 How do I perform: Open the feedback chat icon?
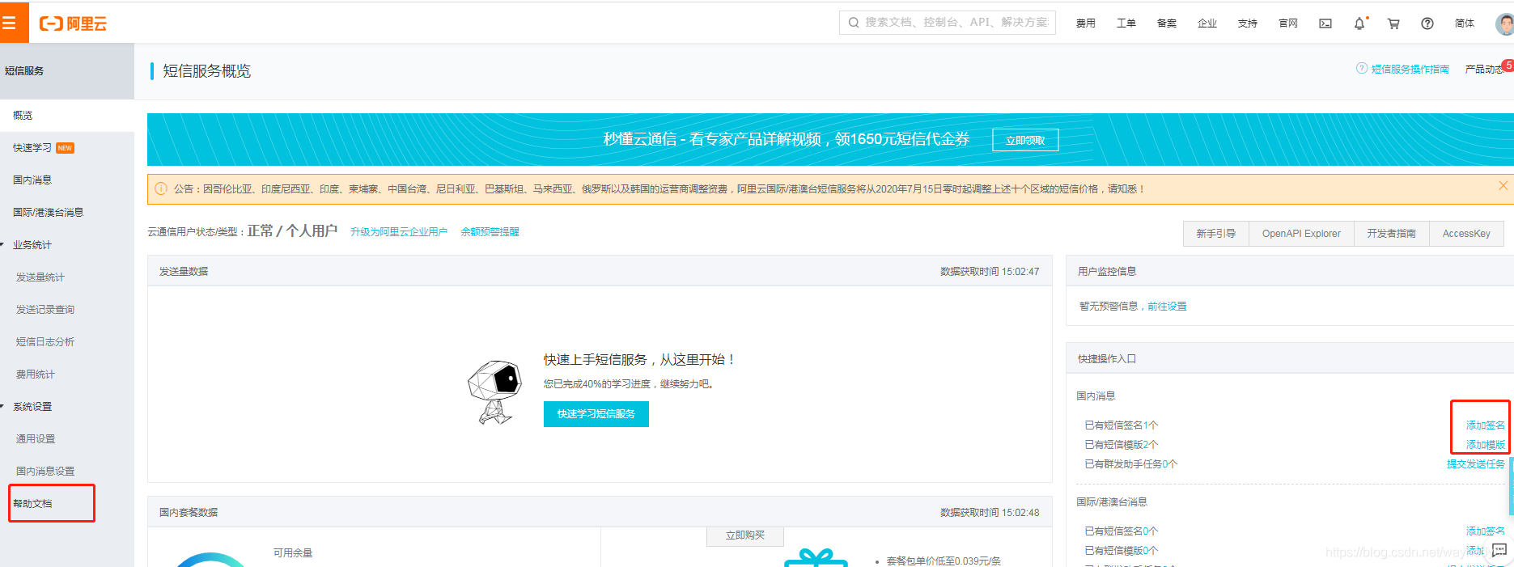click(1499, 550)
